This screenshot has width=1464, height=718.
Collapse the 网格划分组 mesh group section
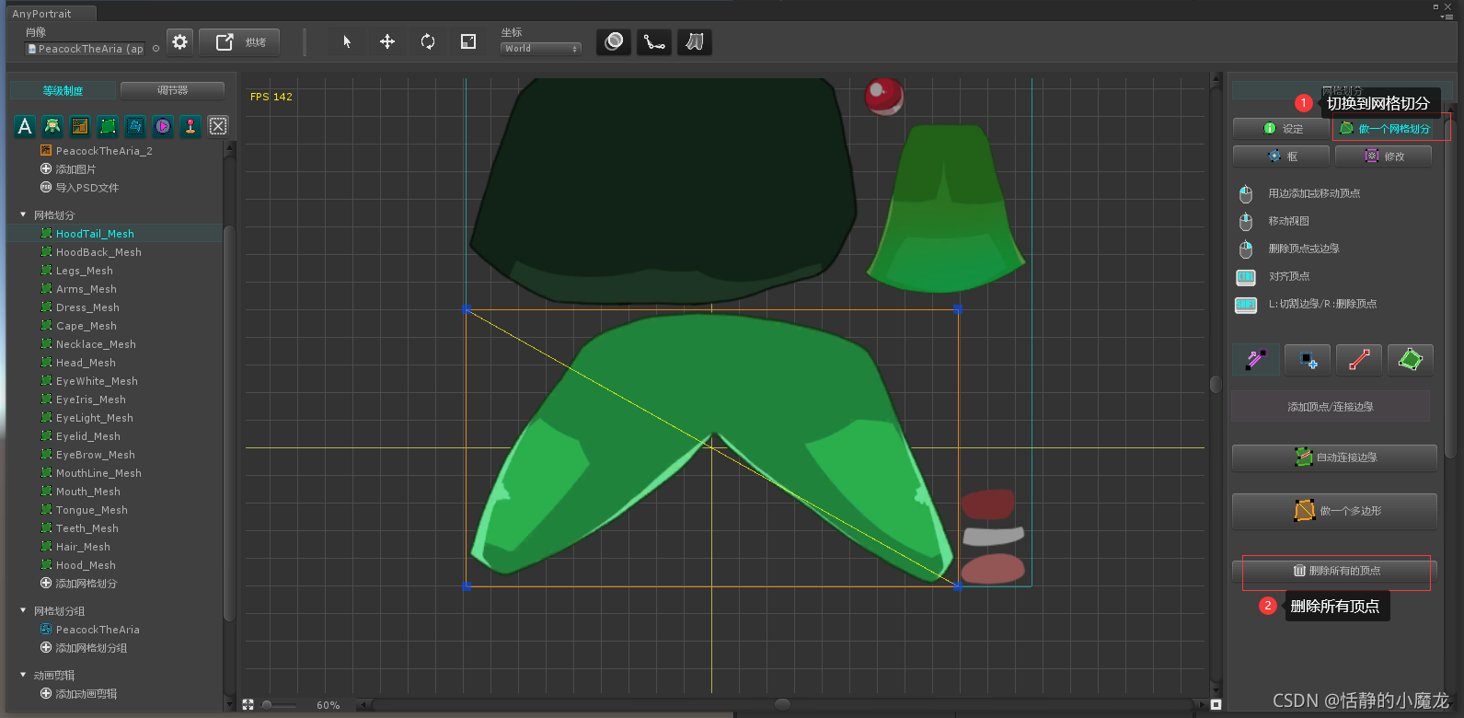pos(23,611)
